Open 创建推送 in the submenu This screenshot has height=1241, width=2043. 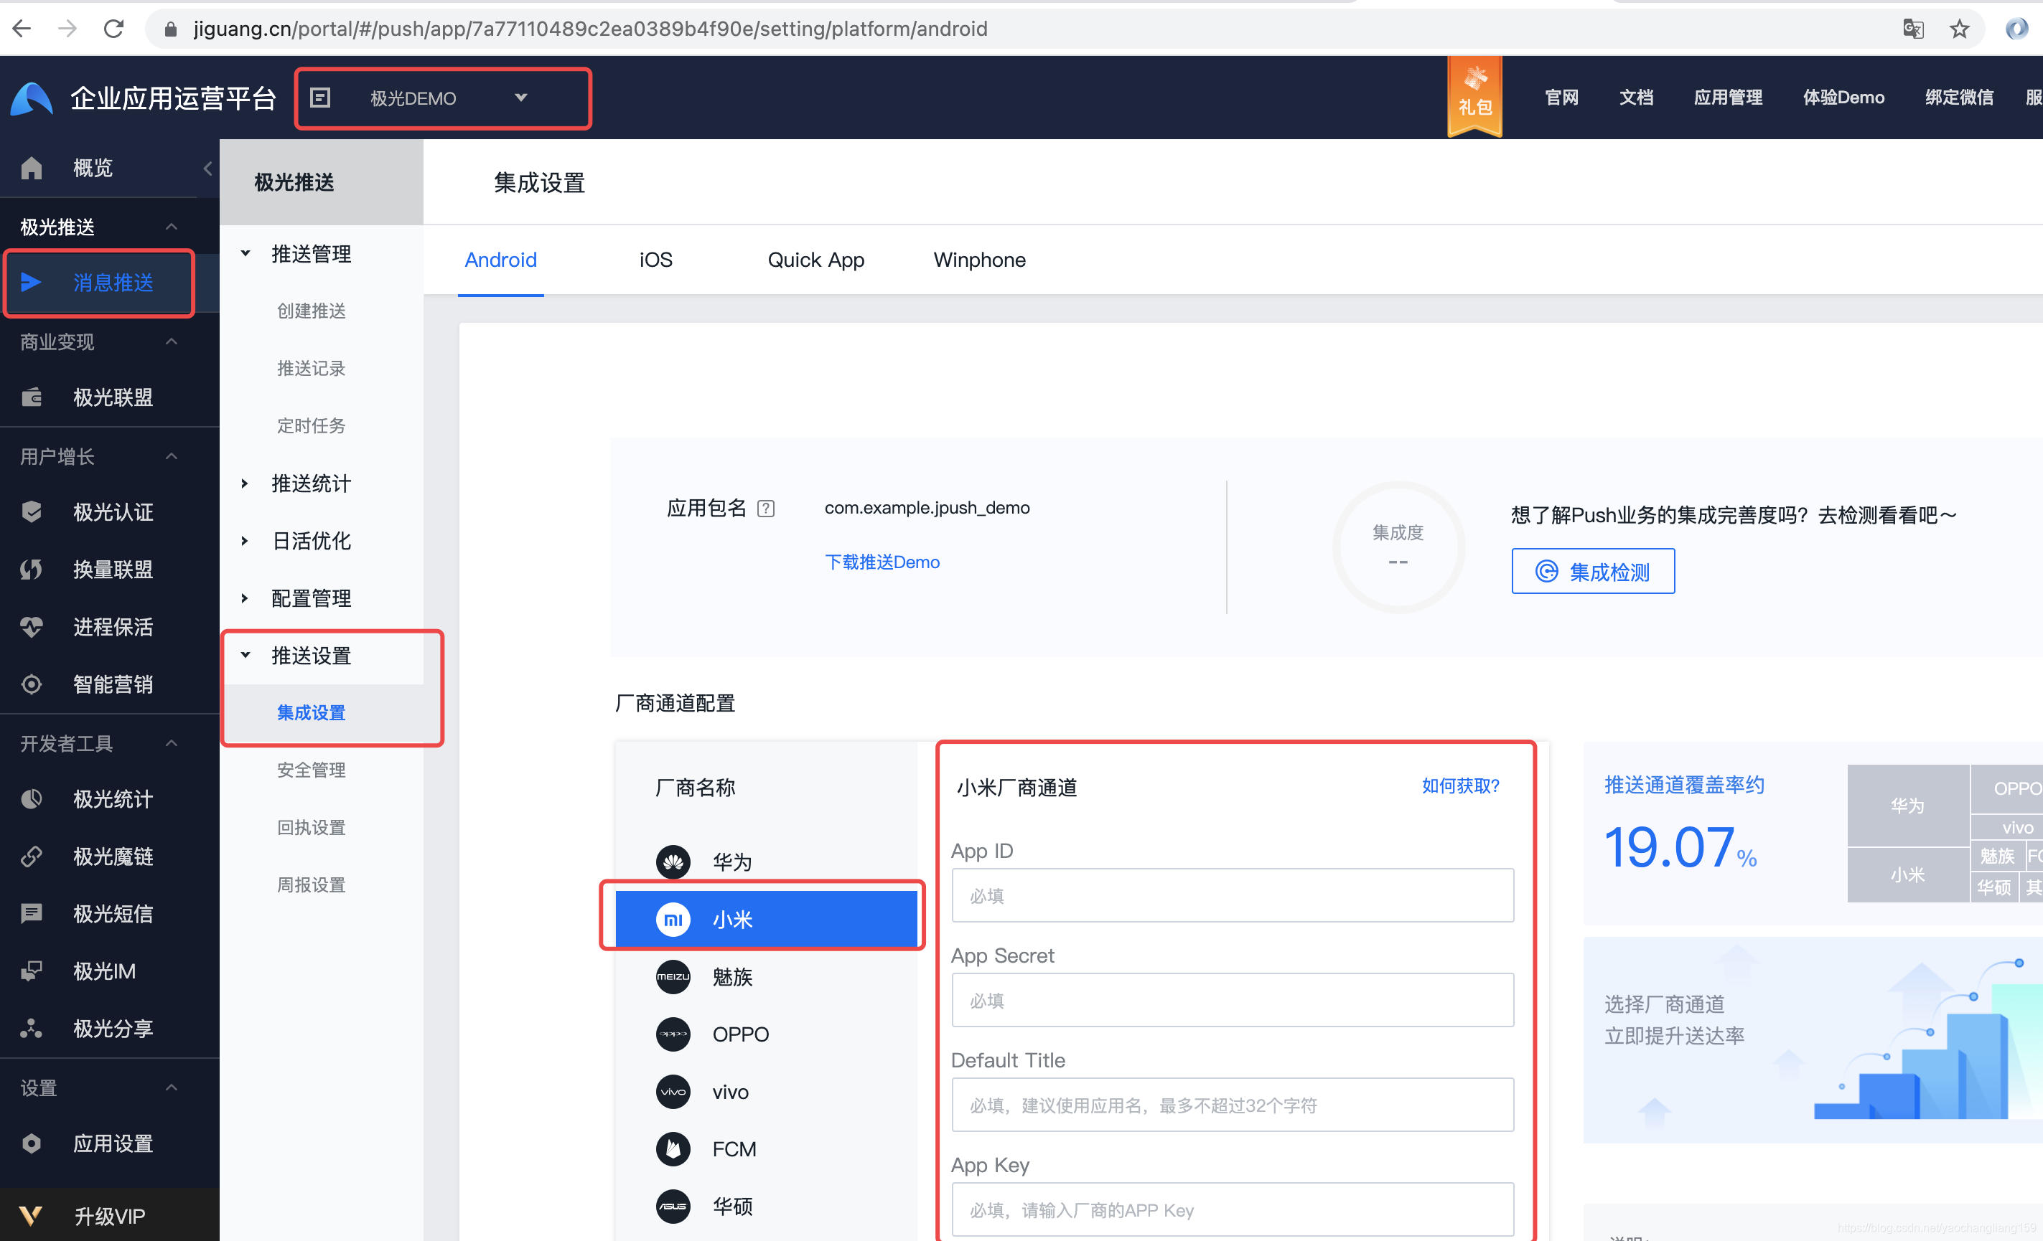tap(311, 311)
